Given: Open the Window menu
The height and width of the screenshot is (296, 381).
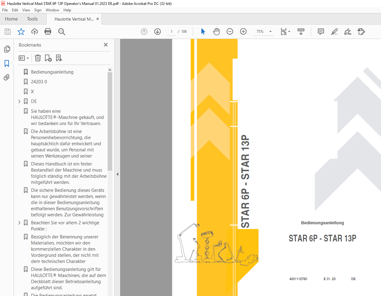Looking at the screenshot, I should pos(52,10).
